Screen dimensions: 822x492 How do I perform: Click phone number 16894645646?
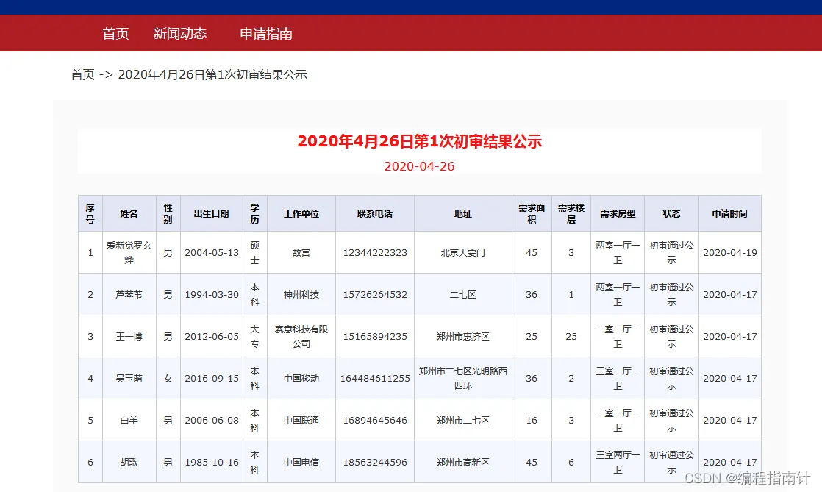375,420
